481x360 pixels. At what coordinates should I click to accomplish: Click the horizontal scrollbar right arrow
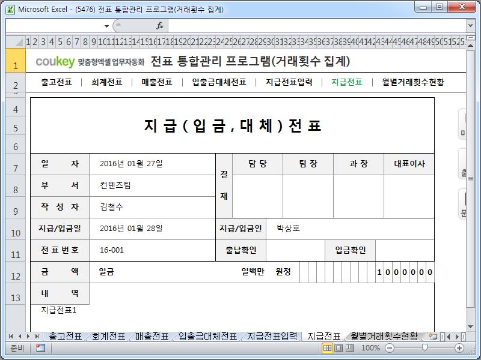click(x=457, y=337)
